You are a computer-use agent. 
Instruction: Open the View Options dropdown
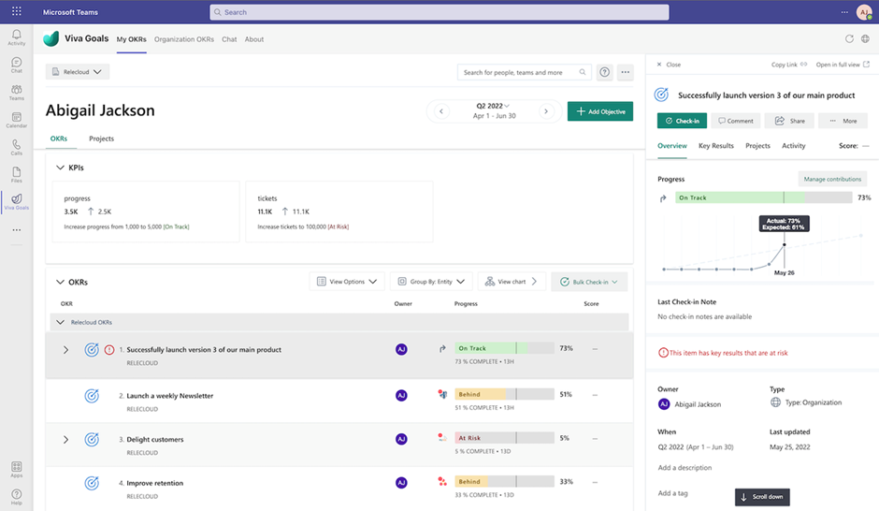point(347,282)
